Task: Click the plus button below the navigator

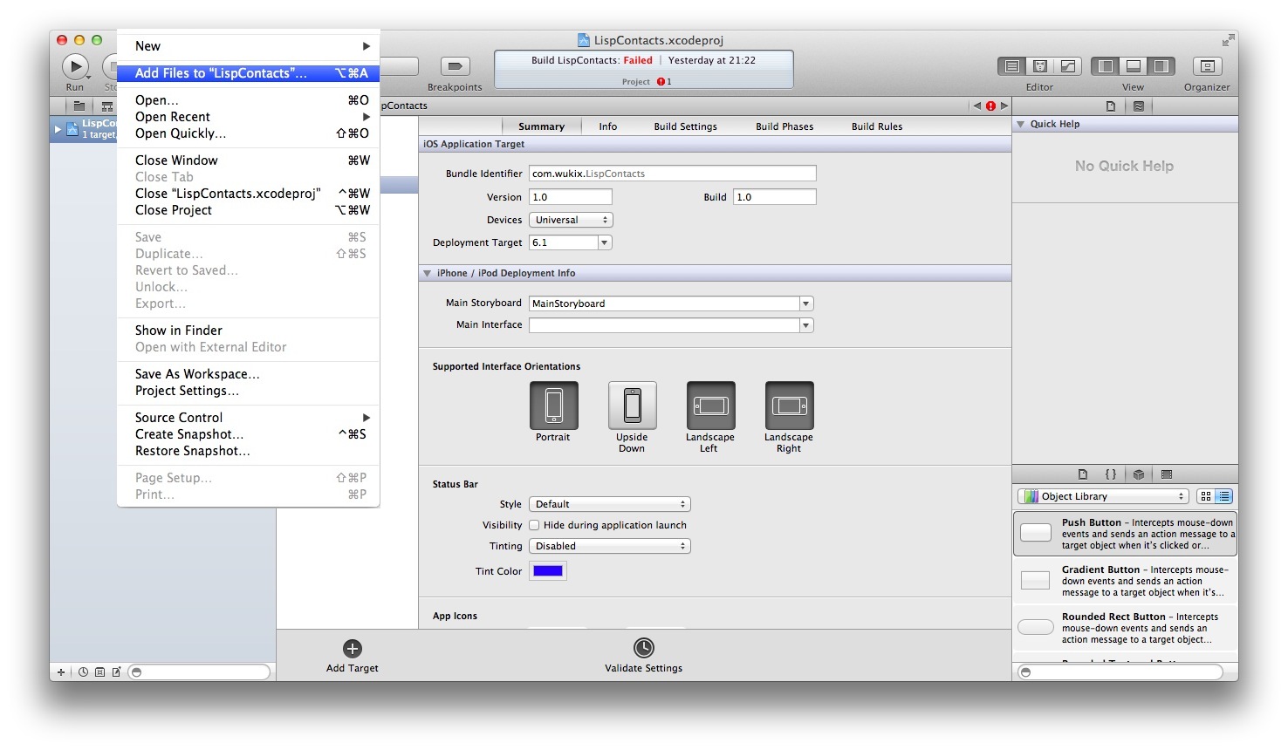Action: [x=61, y=672]
